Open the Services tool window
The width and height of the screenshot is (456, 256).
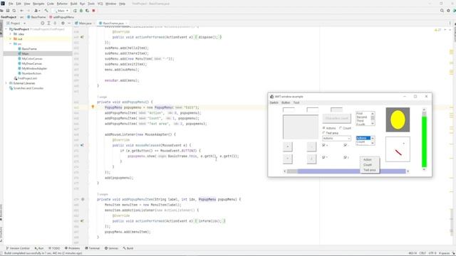[111, 248]
